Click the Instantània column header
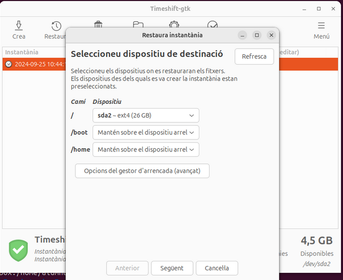The height and width of the screenshot is (280, 343). point(22,52)
